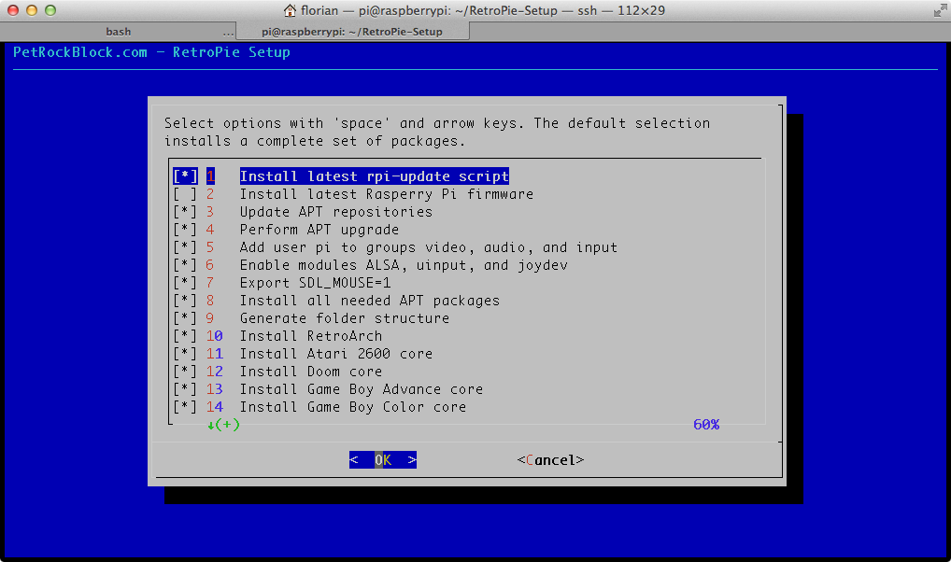Select 'Install Doom core' list entry
Screen dimensions: 951x562
pos(310,372)
